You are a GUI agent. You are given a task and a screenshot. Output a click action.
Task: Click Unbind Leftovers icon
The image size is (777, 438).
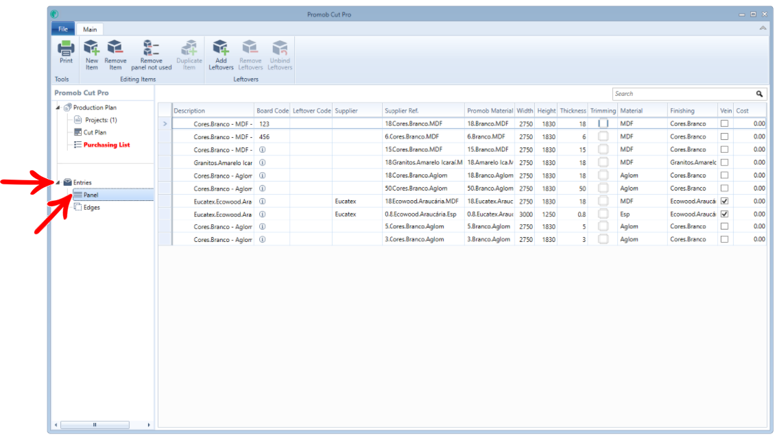[x=280, y=48]
